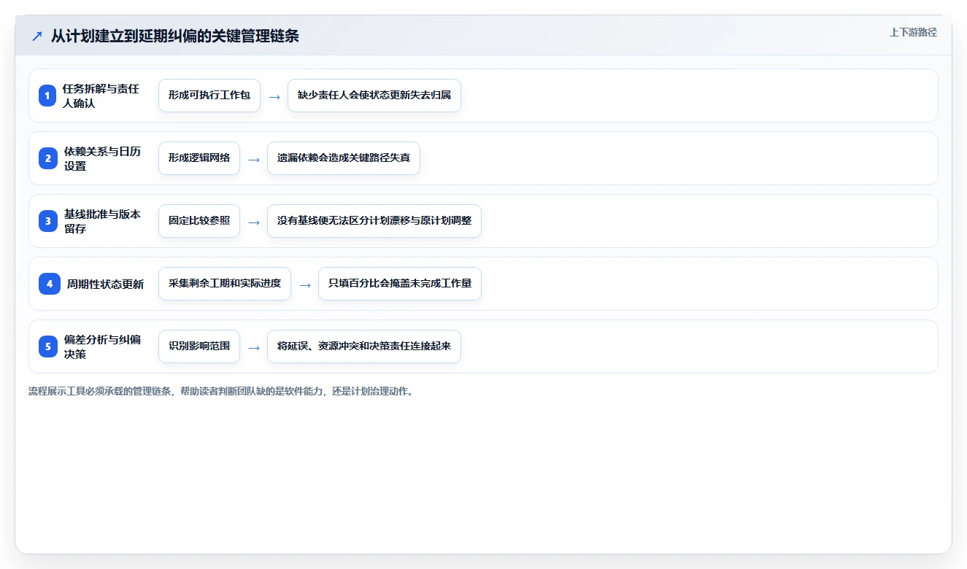Click the 周期性状态更新 step title
967x569 pixels.
(x=105, y=284)
